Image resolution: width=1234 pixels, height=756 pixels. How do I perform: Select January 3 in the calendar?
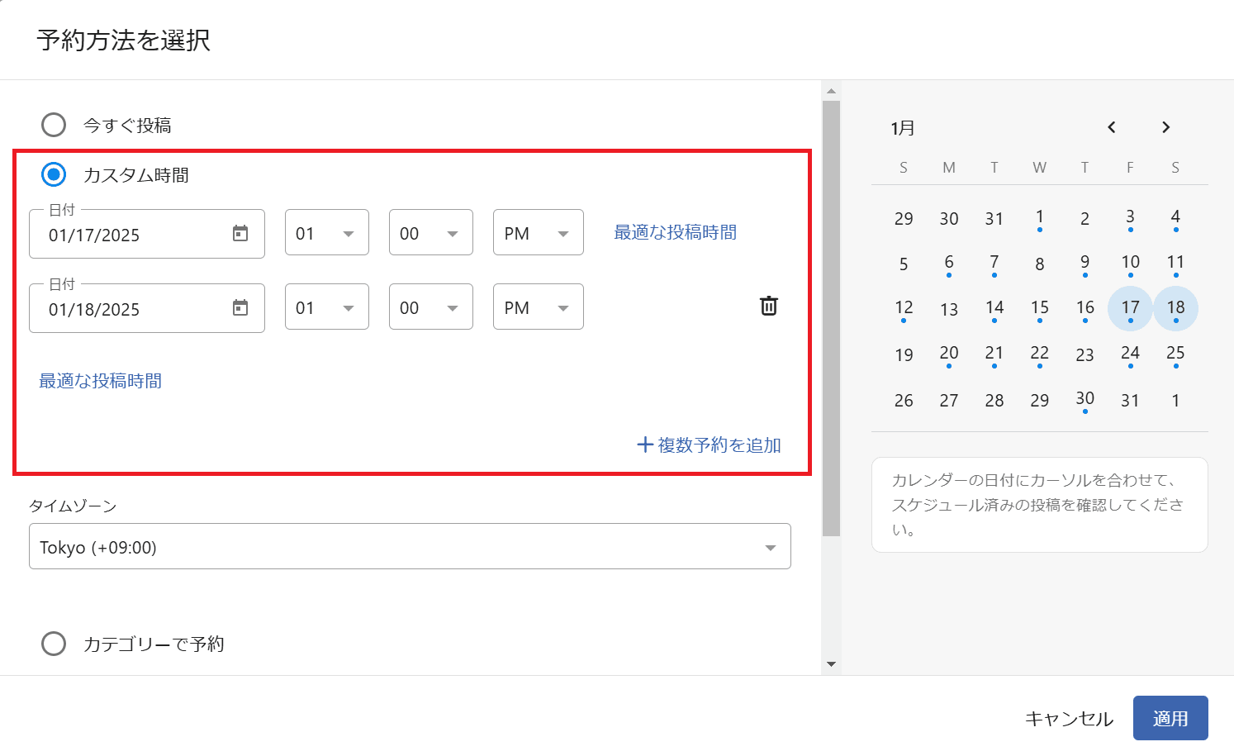[x=1130, y=217]
